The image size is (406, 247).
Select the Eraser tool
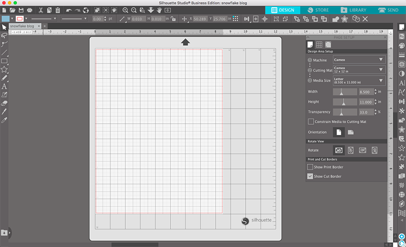pos(4,103)
